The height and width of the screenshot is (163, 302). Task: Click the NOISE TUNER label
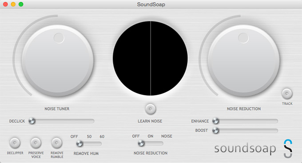click(x=57, y=109)
